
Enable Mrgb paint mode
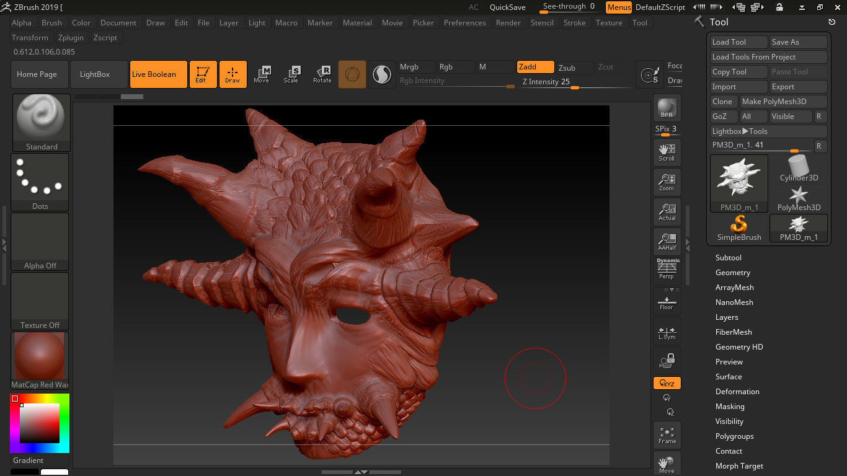coord(416,67)
